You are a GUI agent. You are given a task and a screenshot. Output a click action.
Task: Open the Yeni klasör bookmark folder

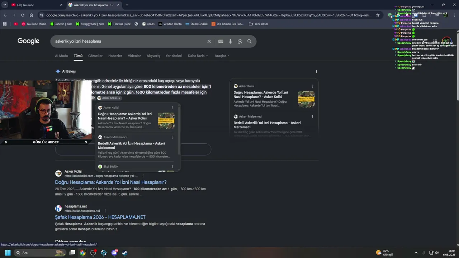point(258,24)
